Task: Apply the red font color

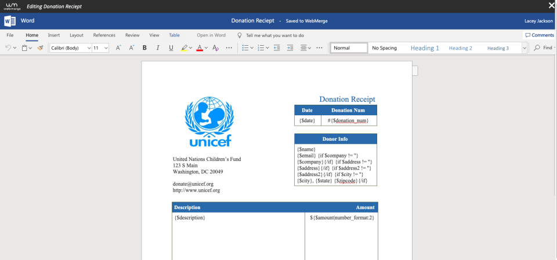Action: coord(200,48)
